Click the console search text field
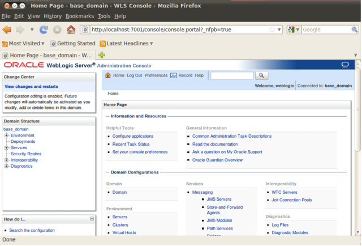The image size is (362, 246). tap(232, 76)
